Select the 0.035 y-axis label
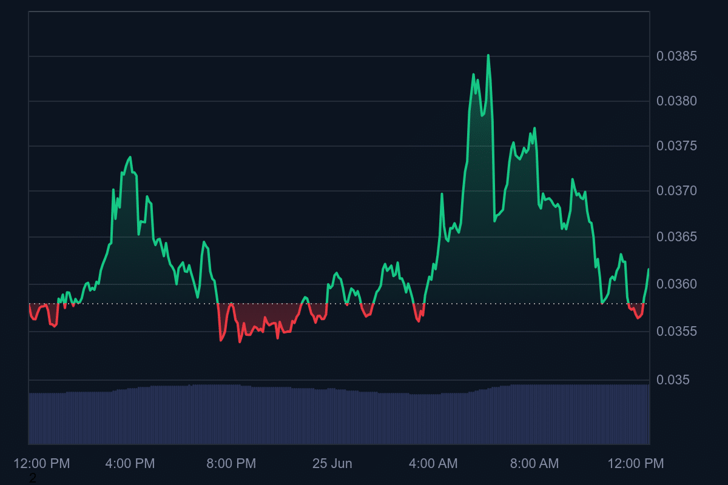Screen dimensions: 728x485 (x=673, y=380)
